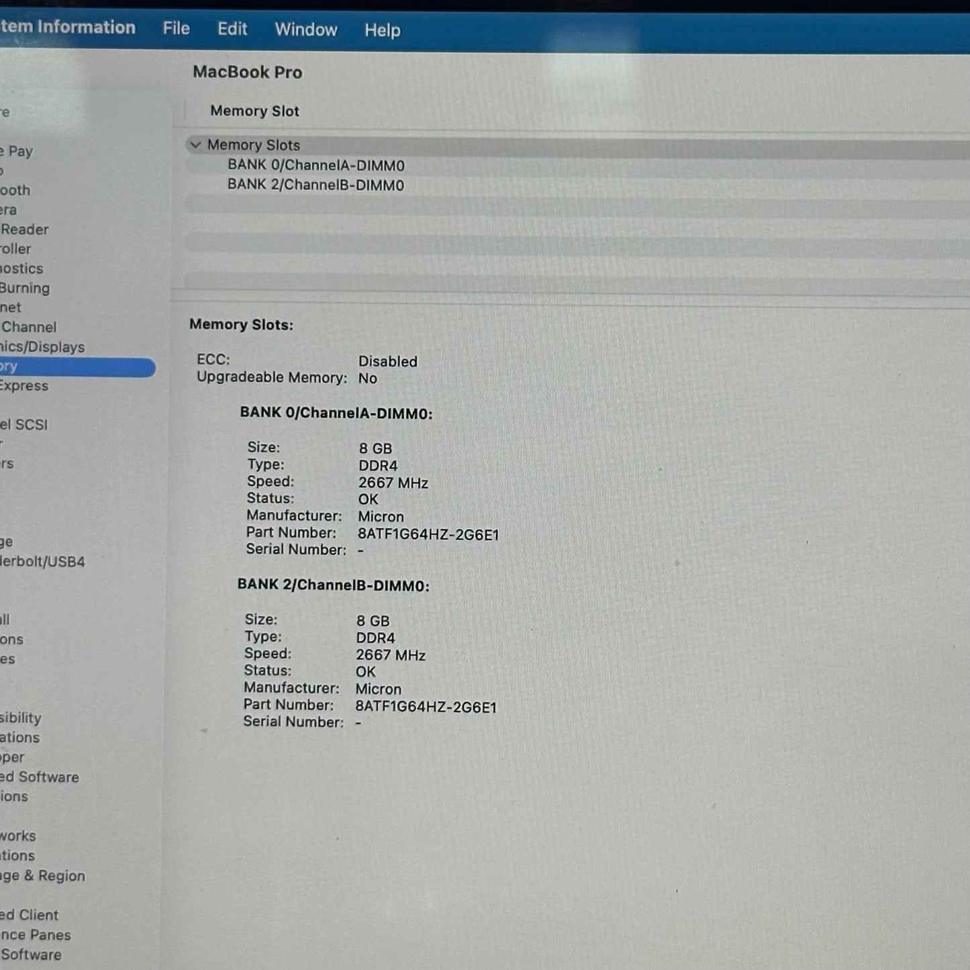Screen dimensions: 970x970
Task: Select BANK 2/ChannelB-DIMM0 row
Action: (577, 185)
